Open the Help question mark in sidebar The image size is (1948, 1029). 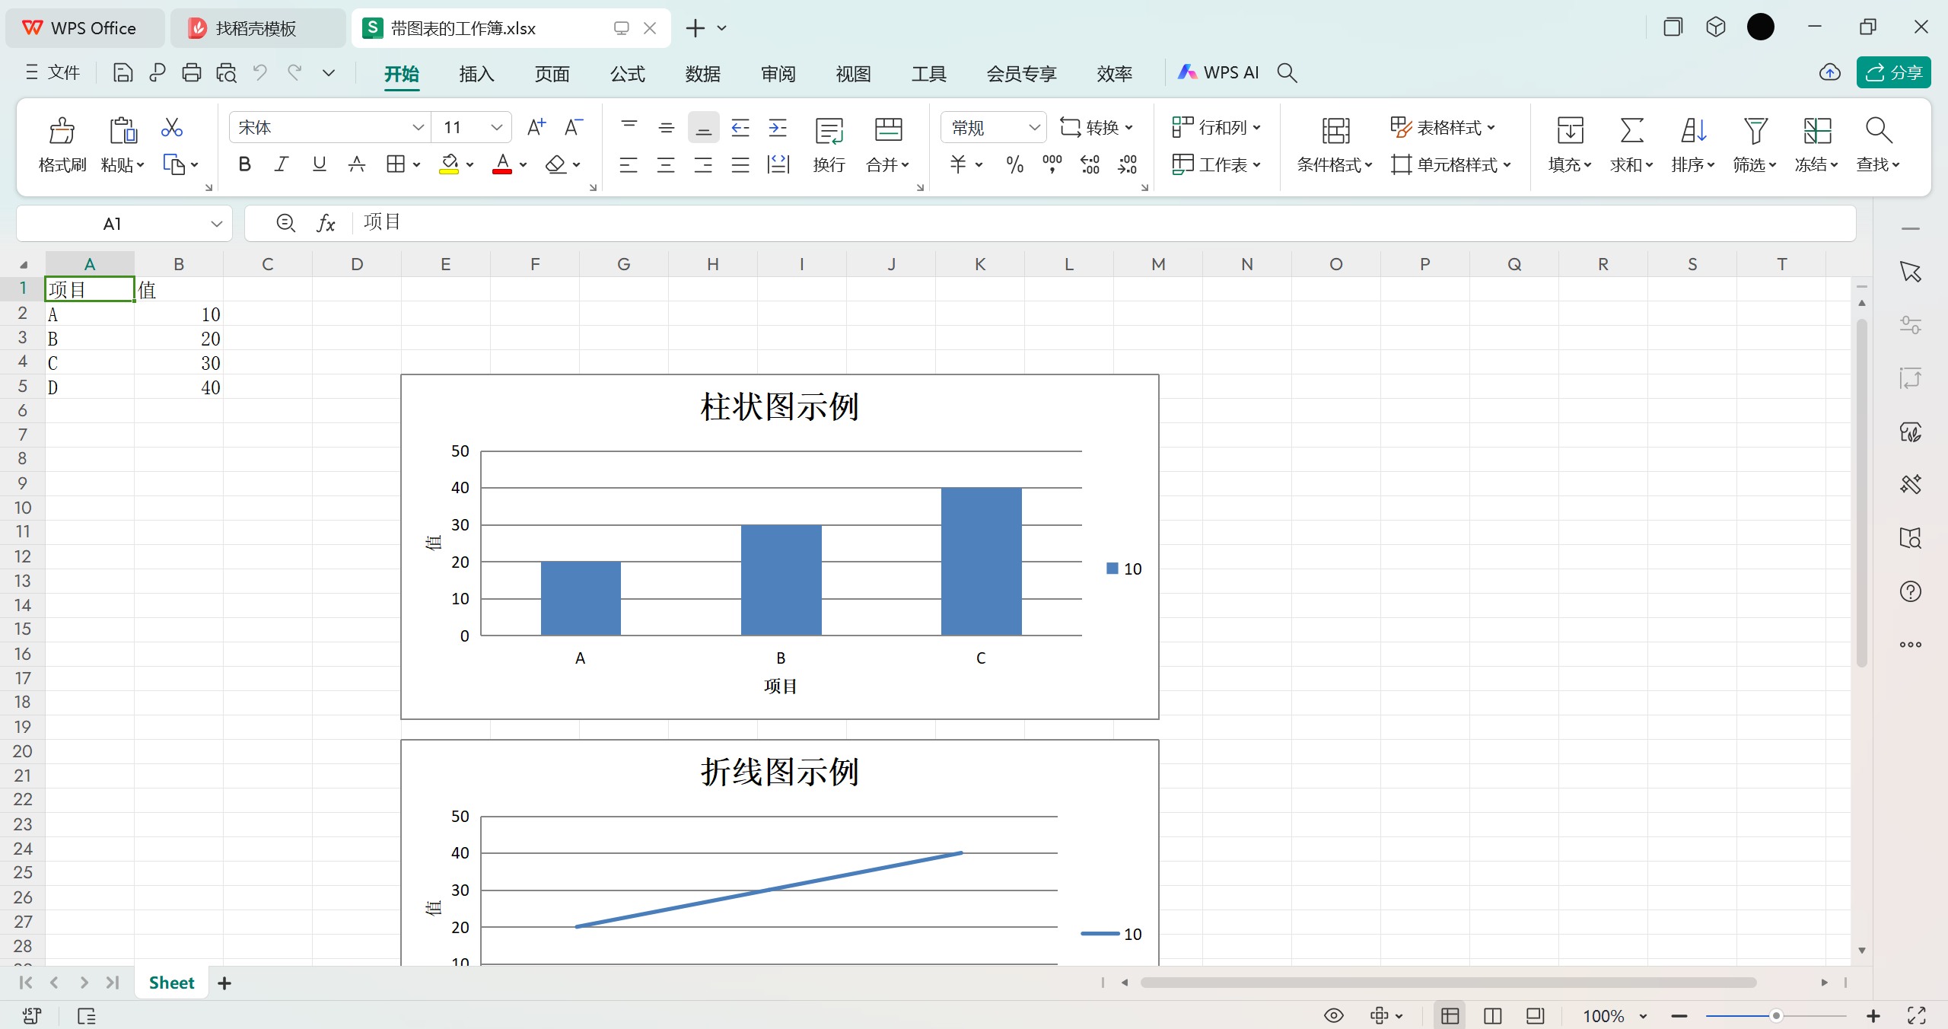[x=1910, y=591]
